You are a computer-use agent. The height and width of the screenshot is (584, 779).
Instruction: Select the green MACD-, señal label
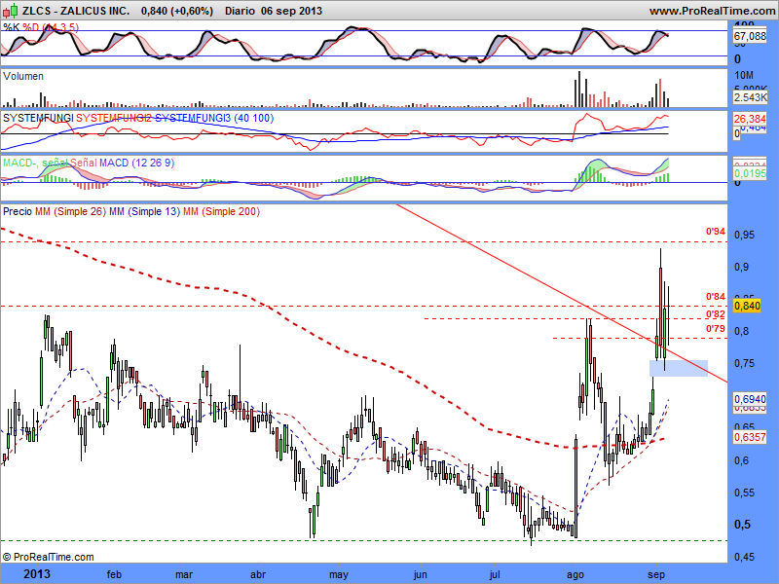pos(35,163)
